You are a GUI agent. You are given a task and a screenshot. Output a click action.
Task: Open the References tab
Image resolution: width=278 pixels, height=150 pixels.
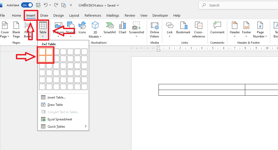pos(93,16)
